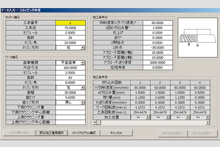Click the アプローチ送り速度 field 2000.0000
220x147 pixels.
(158, 62)
